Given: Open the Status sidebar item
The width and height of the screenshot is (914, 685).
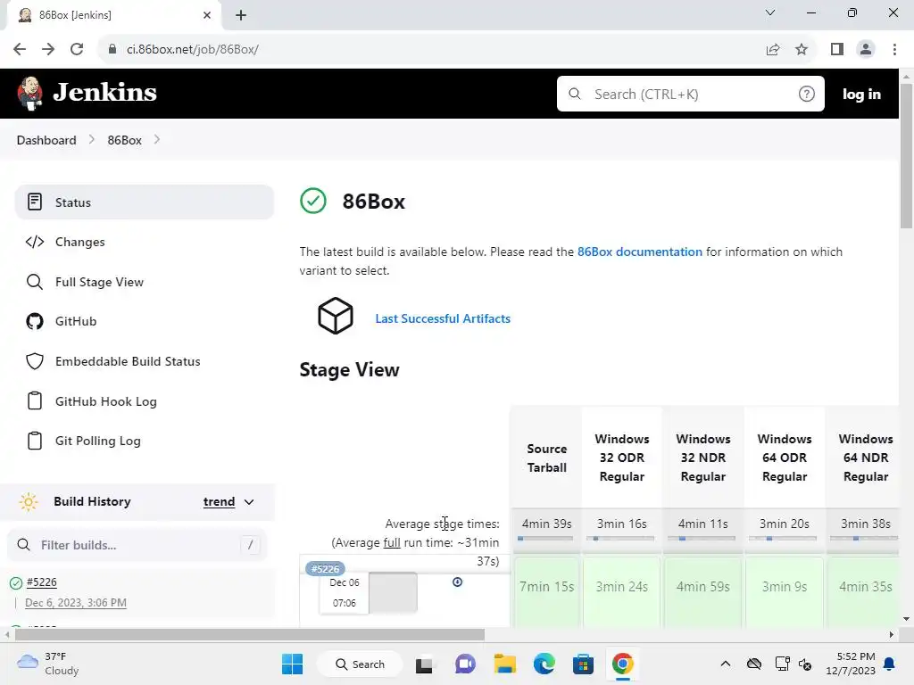Looking at the screenshot, I should 144,202.
